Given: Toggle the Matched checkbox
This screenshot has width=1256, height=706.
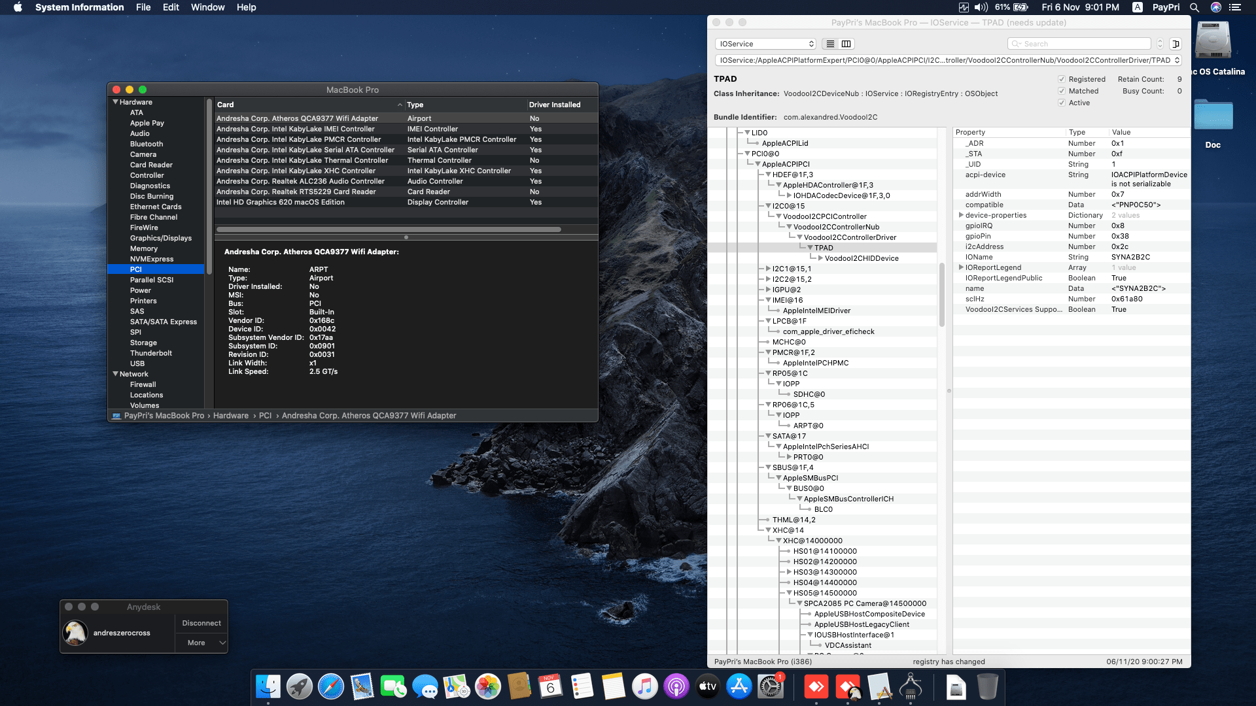Looking at the screenshot, I should (x=1062, y=91).
